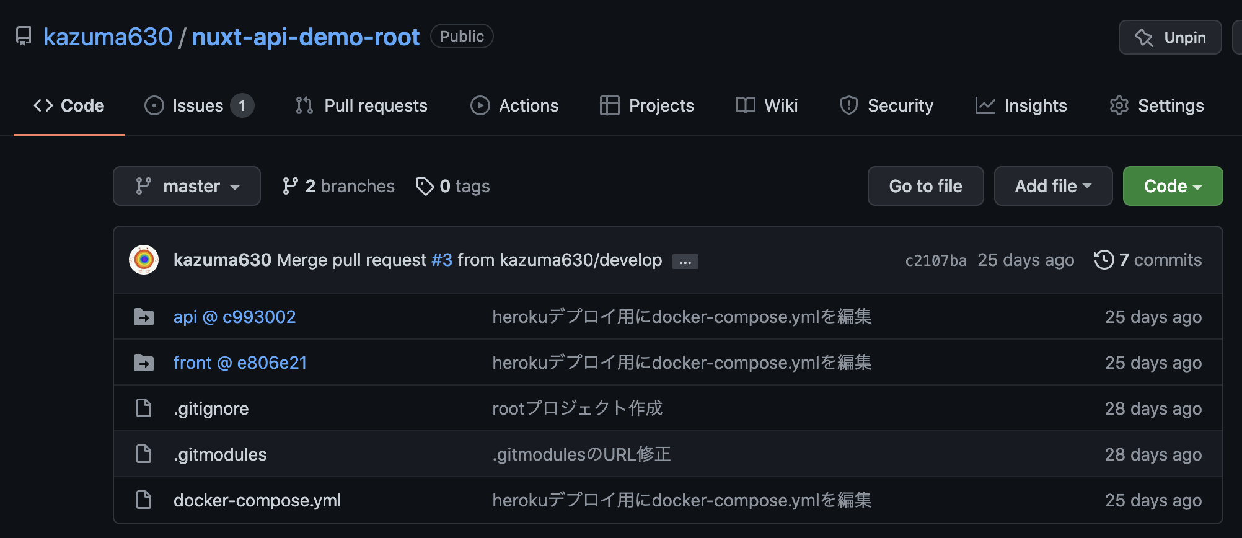Open the Projects tab
The width and height of the screenshot is (1242, 538).
(x=647, y=105)
